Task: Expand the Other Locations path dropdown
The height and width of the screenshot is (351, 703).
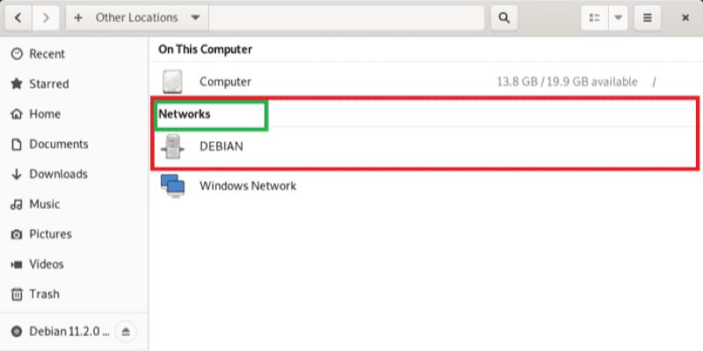Action: [x=194, y=18]
